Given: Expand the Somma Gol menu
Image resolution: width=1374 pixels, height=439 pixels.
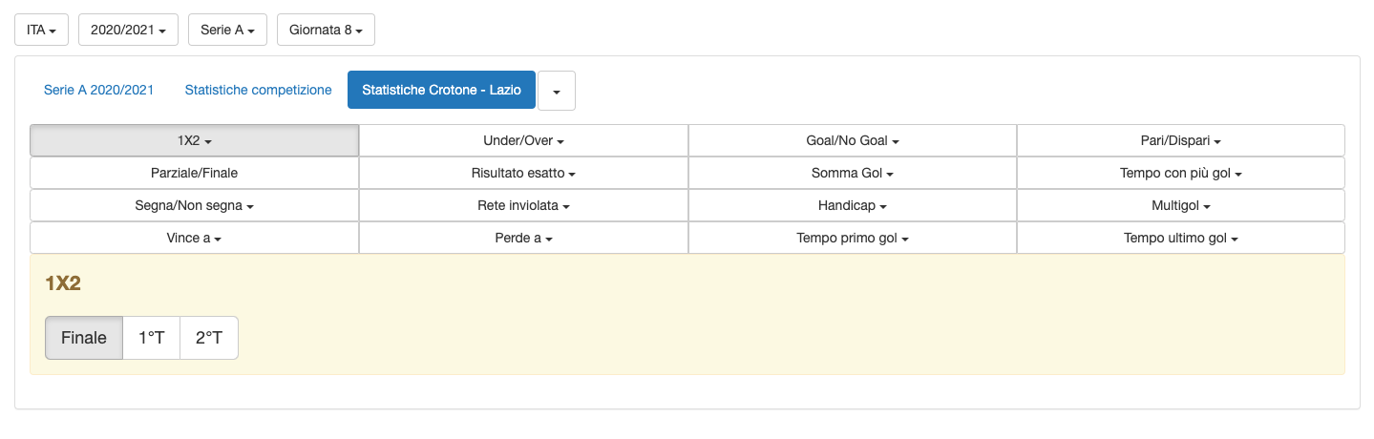Looking at the screenshot, I should pos(853,173).
